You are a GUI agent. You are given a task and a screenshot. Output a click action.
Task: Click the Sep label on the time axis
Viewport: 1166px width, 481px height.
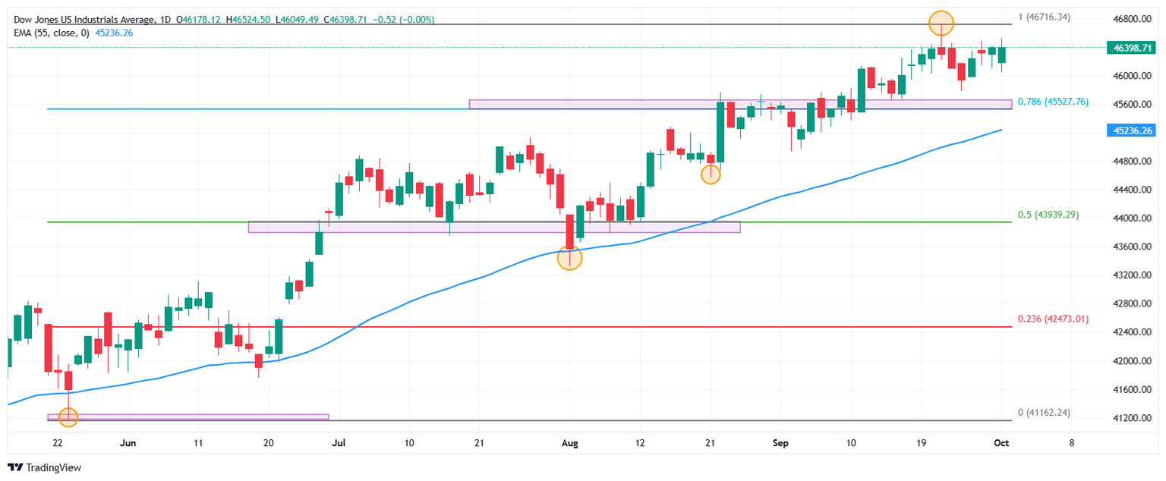[780, 442]
